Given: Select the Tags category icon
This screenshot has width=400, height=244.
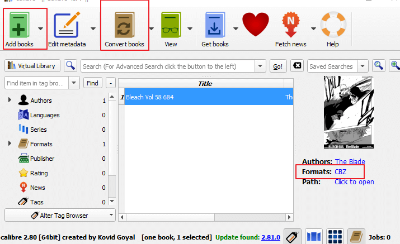Looking at the screenshot, I should pos(23,202).
